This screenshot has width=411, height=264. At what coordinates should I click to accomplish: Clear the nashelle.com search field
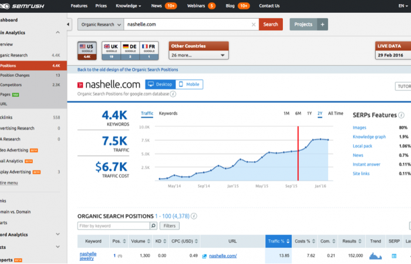[x=253, y=25]
